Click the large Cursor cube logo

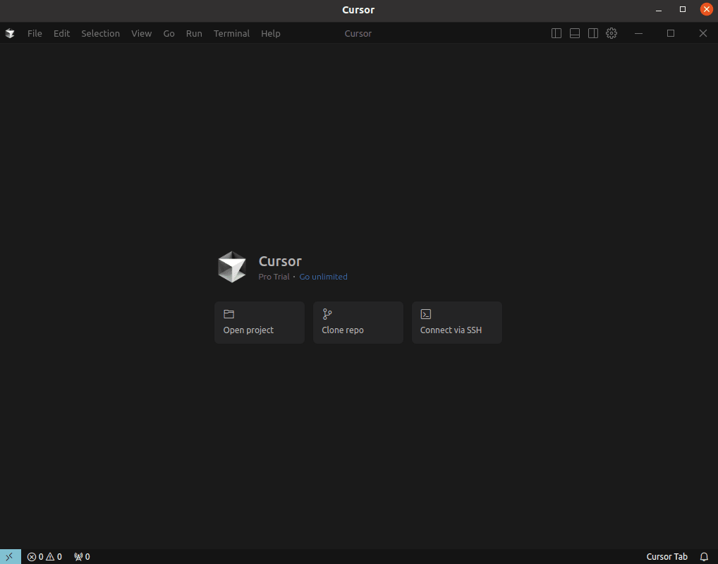pyautogui.click(x=232, y=267)
